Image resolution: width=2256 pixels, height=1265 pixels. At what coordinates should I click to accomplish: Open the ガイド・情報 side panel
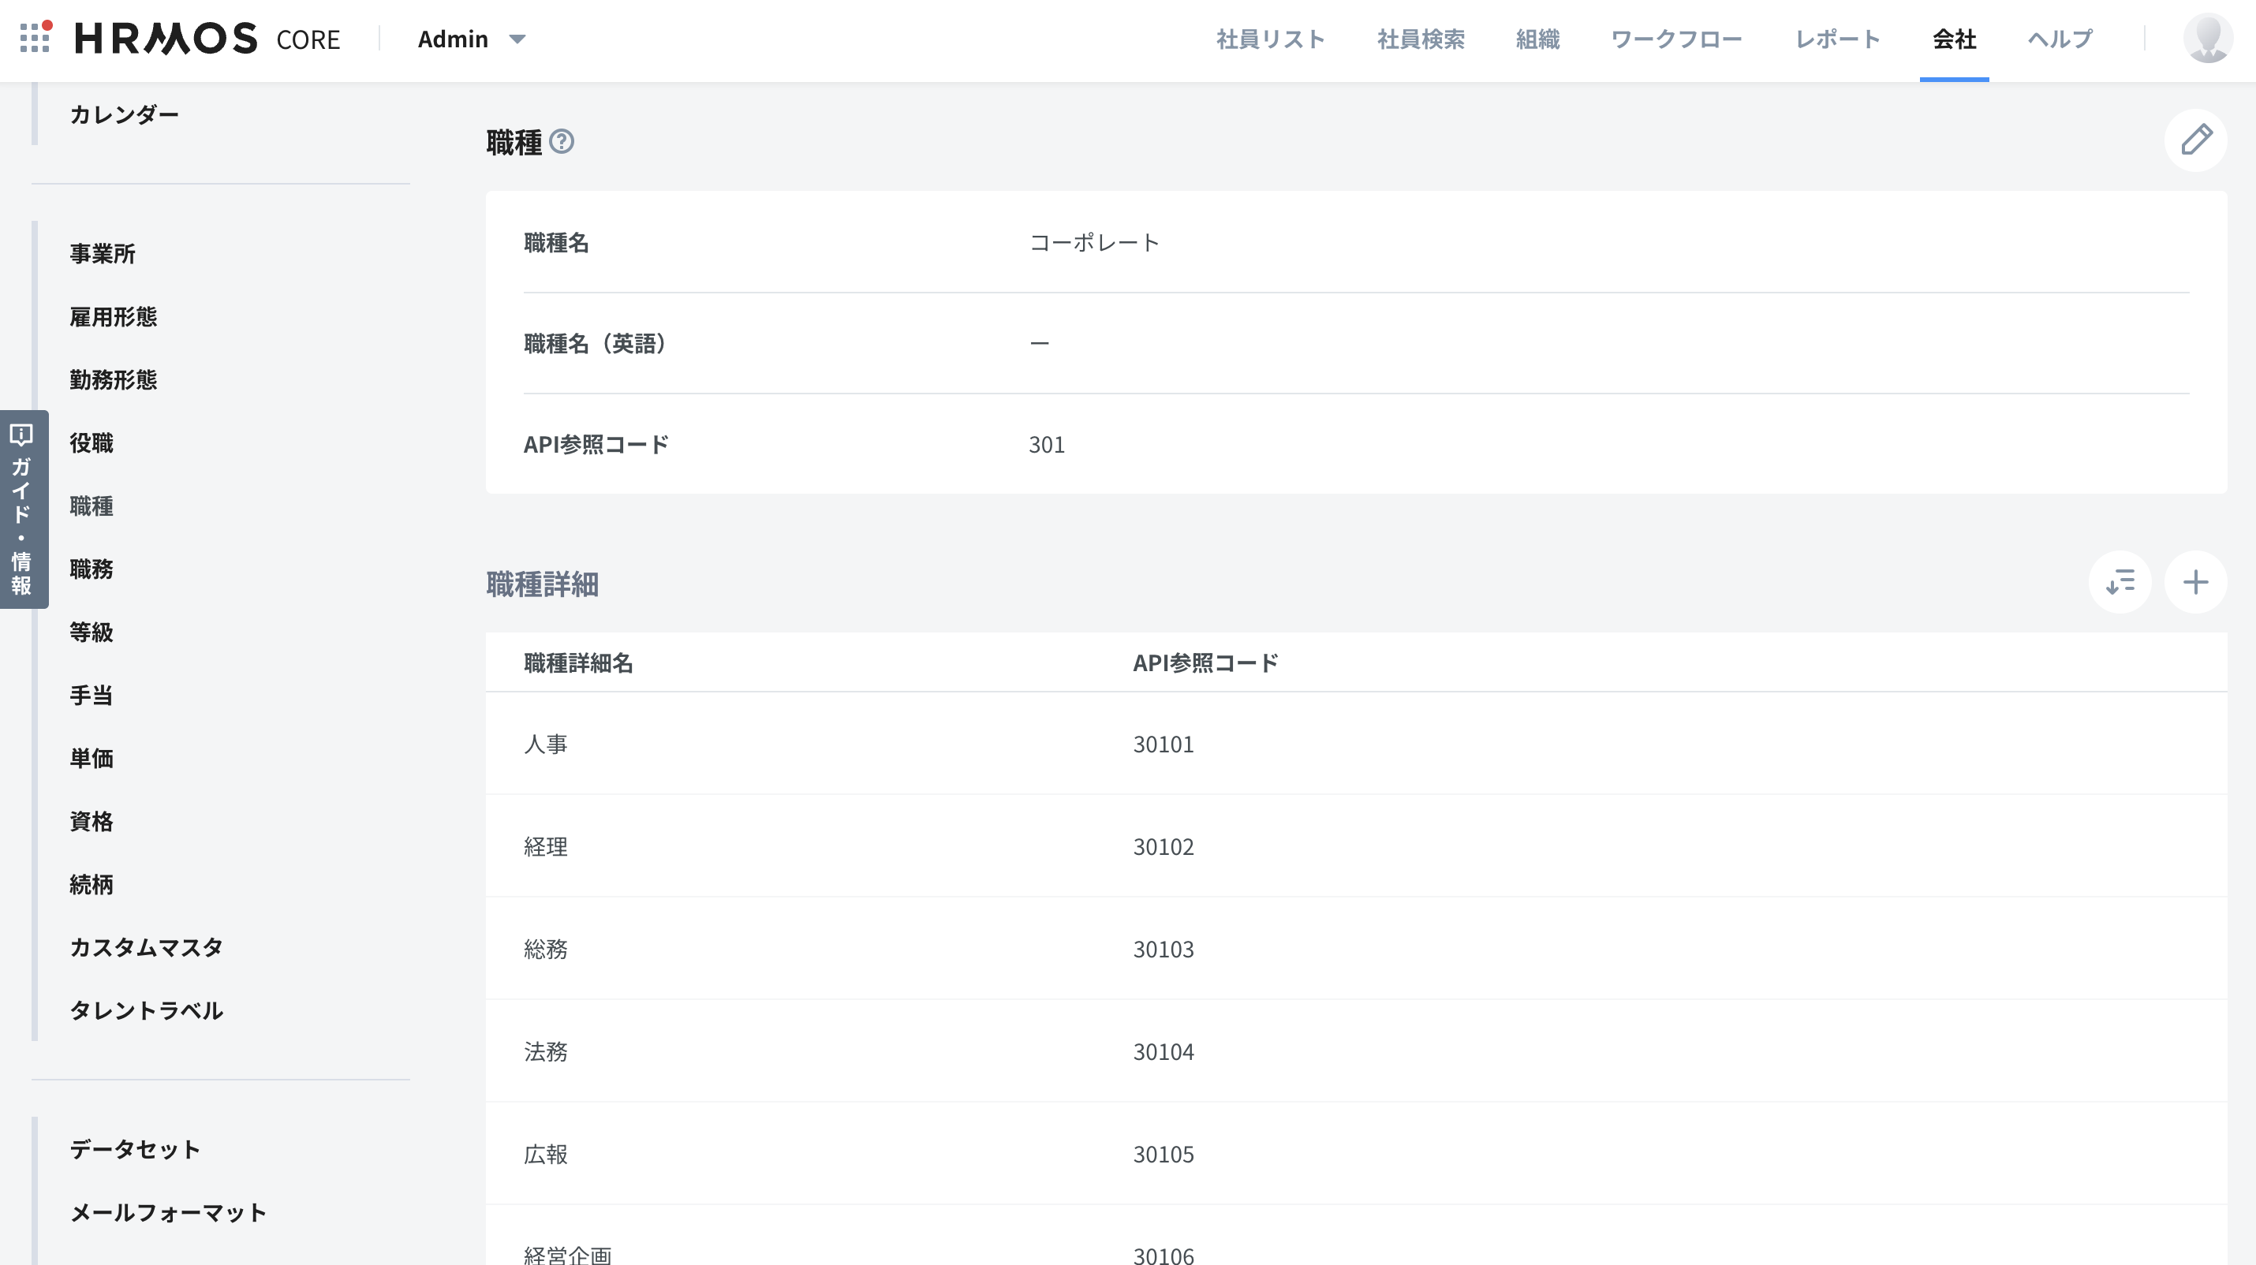tap(23, 509)
